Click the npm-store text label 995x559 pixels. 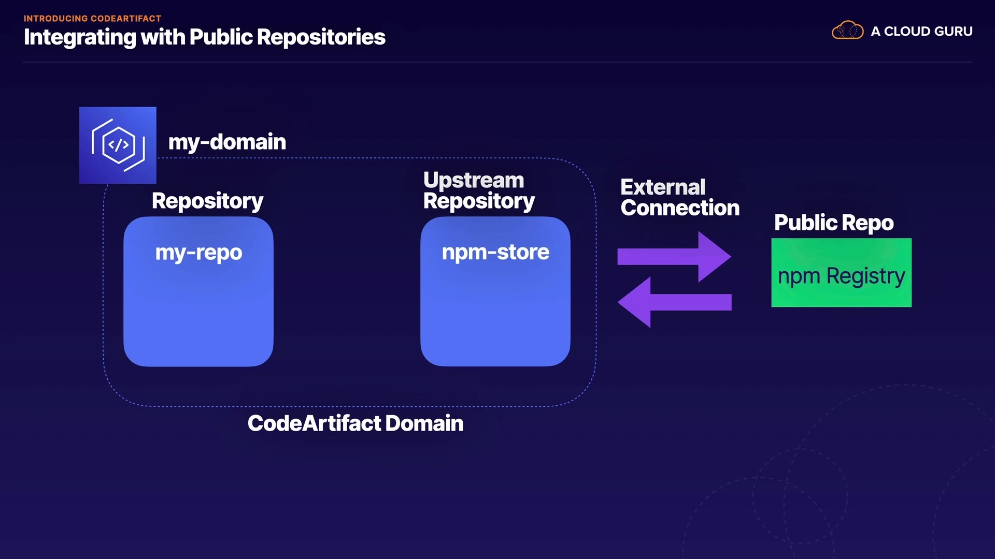click(x=495, y=252)
